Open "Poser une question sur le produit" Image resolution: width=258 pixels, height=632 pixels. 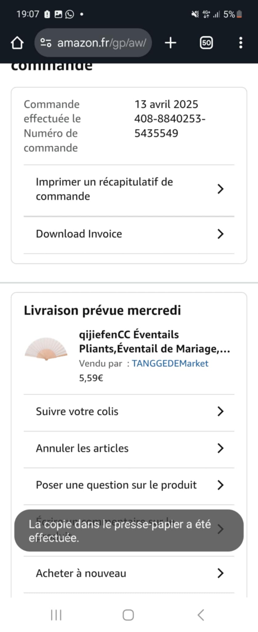tap(116, 485)
